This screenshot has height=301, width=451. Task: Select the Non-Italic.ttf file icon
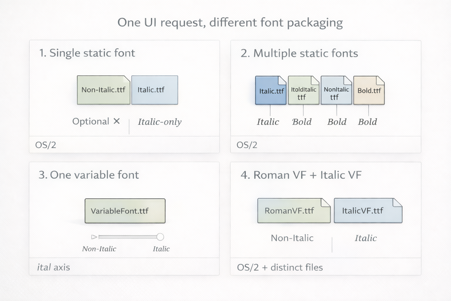[103, 90]
